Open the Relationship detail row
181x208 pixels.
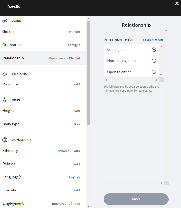click(43, 58)
